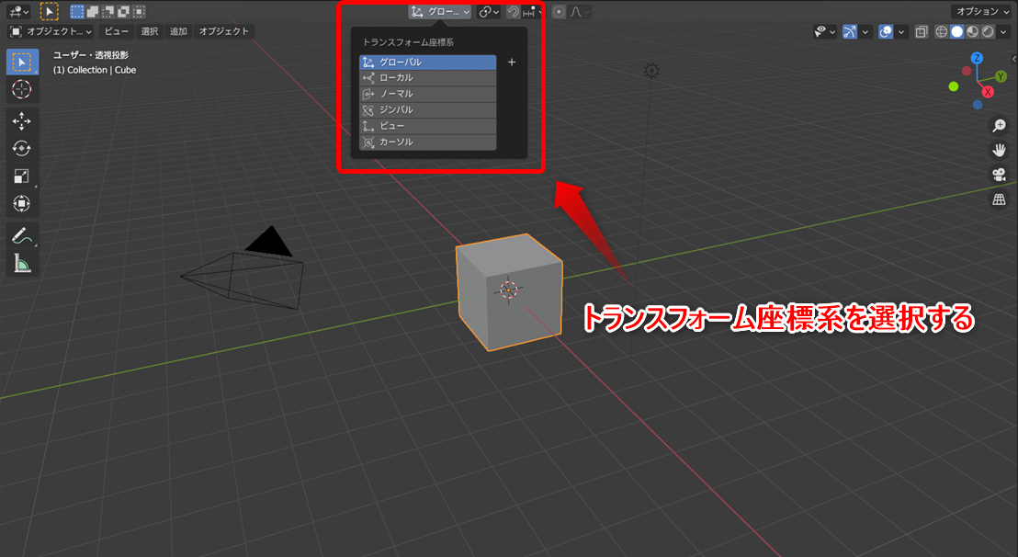The image size is (1018, 557).
Task: Add custom orientation with plus button
Action: (x=512, y=63)
